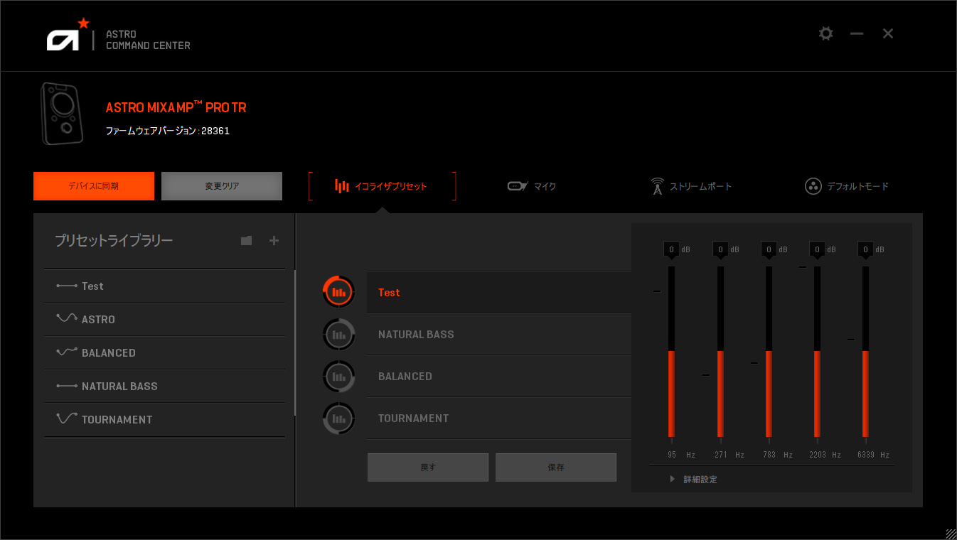Click the new folder icon in preset library
The width and height of the screenshot is (957, 540).
pos(246,241)
